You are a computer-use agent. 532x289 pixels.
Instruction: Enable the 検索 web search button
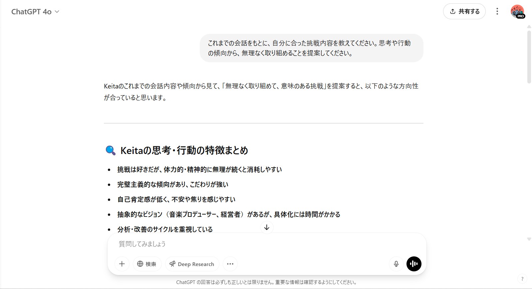(x=147, y=264)
